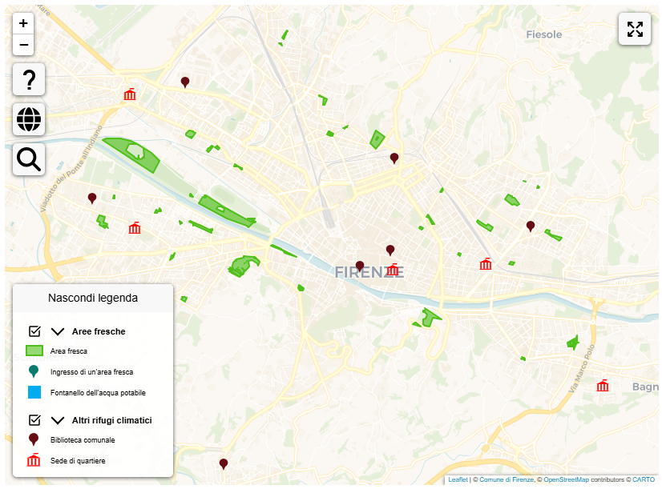
Task: Click the library pin south of Fiesole road
Action: pos(394,158)
